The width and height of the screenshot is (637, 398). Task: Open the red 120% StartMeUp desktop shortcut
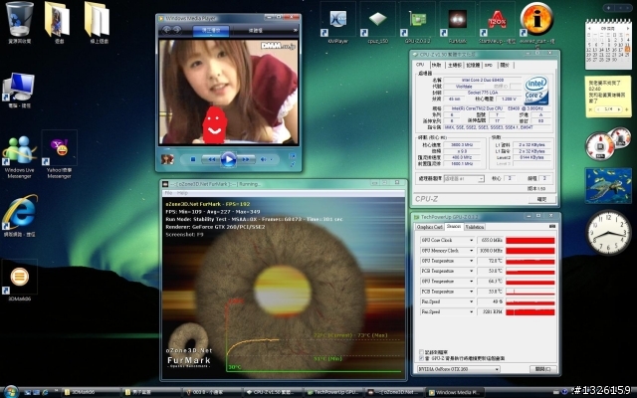[497, 20]
